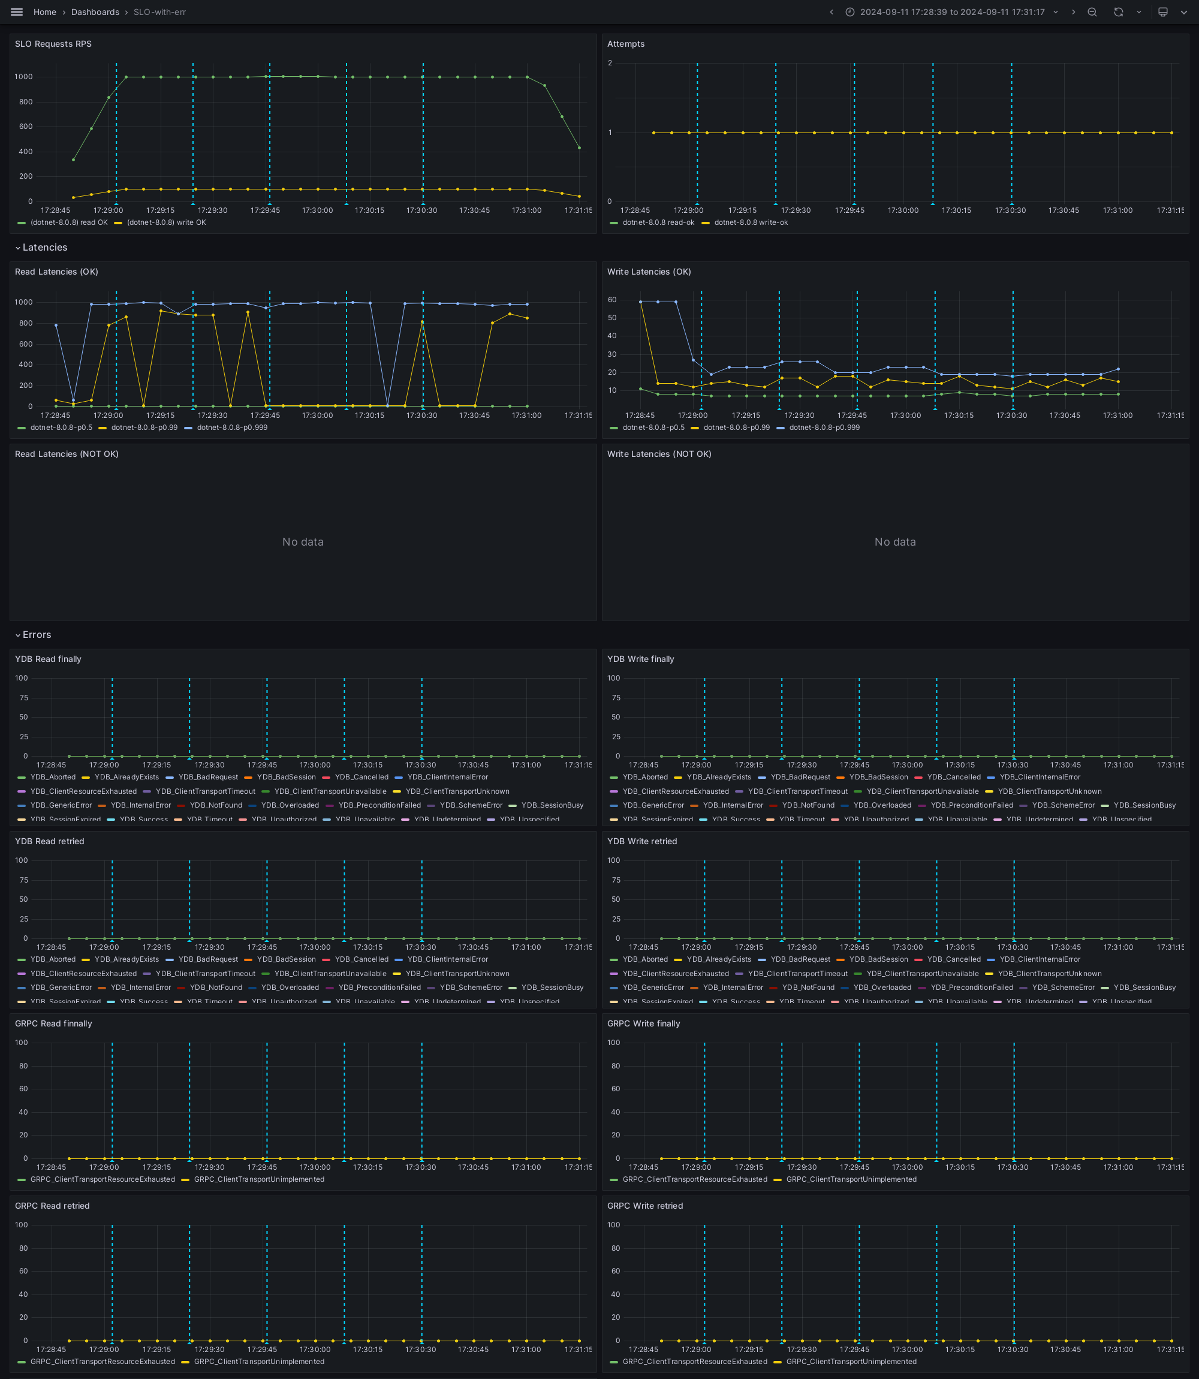Toggle GRPC_ClientTransportResourceExhausted in GRPC Read finnally legend
The width and height of the screenshot is (1199, 1379).
[x=103, y=1179]
